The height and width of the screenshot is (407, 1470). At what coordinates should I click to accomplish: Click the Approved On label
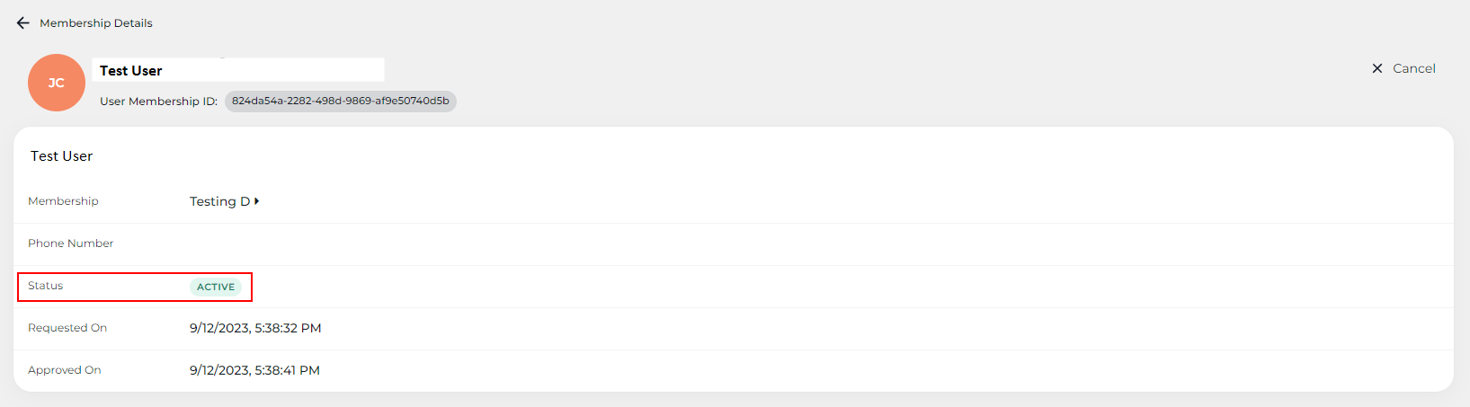(64, 370)
